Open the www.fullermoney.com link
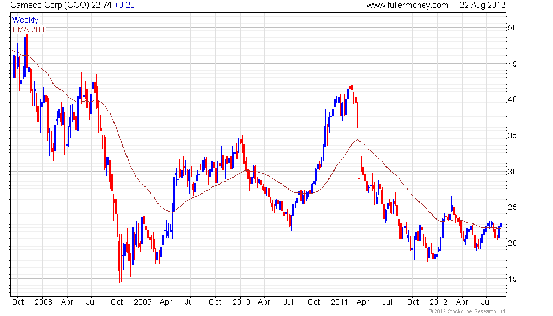 407,5
